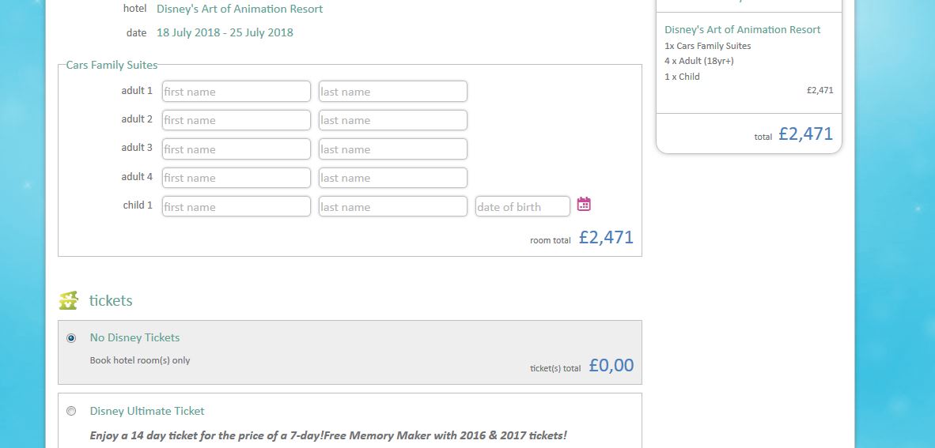
Task: Click adult 2 last name field
Action: (x=392, y=120)
